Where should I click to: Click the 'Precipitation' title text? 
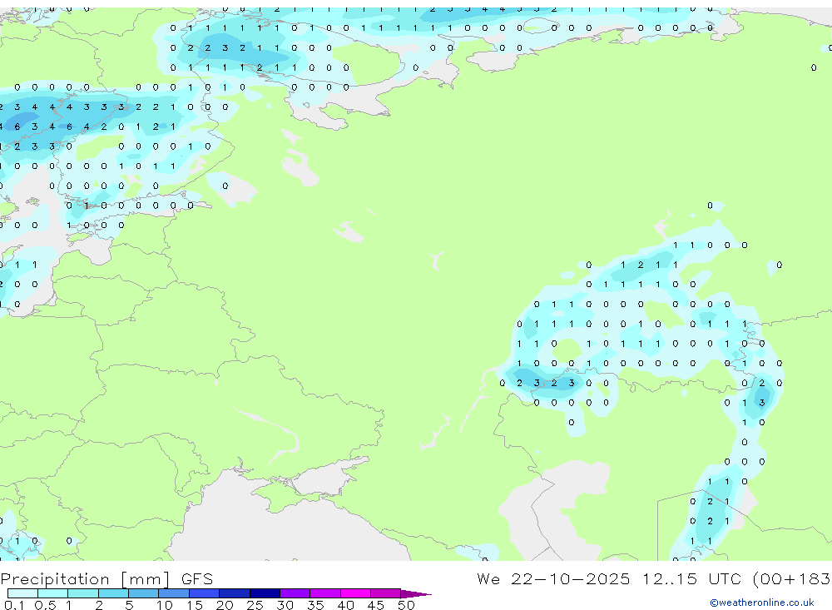[x=55, y=579]
